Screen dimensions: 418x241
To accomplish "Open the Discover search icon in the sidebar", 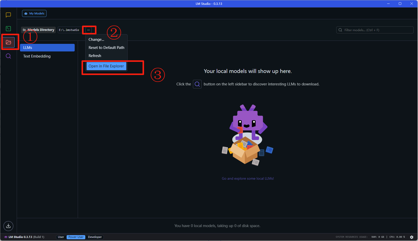I will (8, 56).
